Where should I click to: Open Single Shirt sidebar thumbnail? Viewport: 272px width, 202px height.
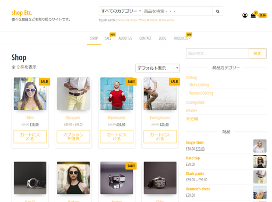pos(260,146)
